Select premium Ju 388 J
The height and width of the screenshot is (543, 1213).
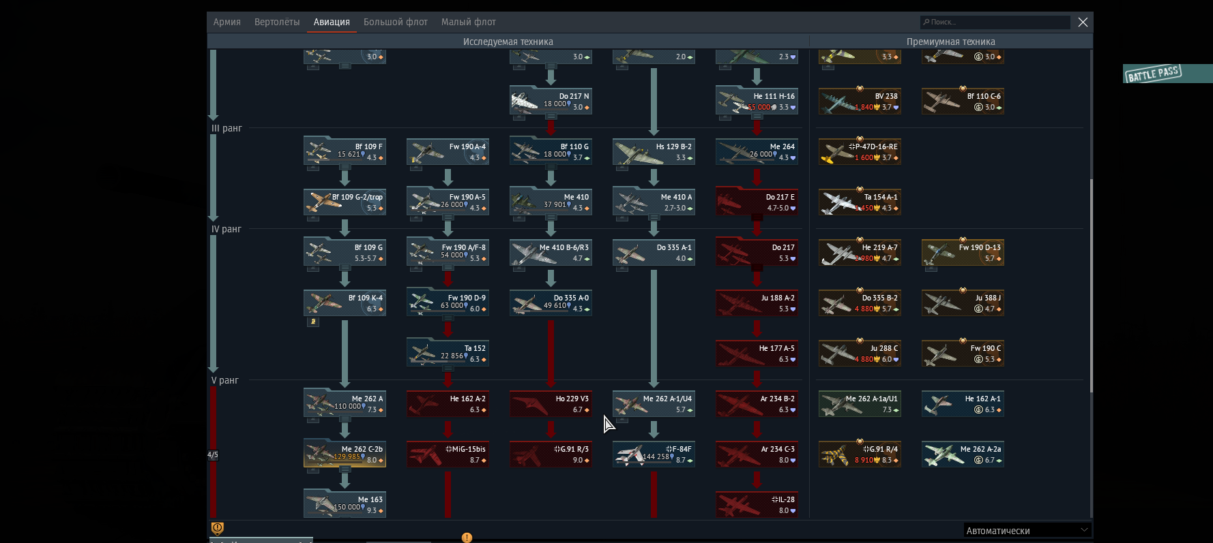[x=963, y=303]
